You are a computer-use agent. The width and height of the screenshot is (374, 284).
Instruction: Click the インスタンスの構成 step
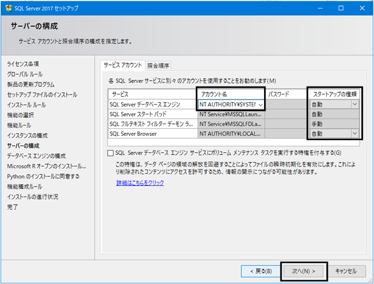click(27, 135)
